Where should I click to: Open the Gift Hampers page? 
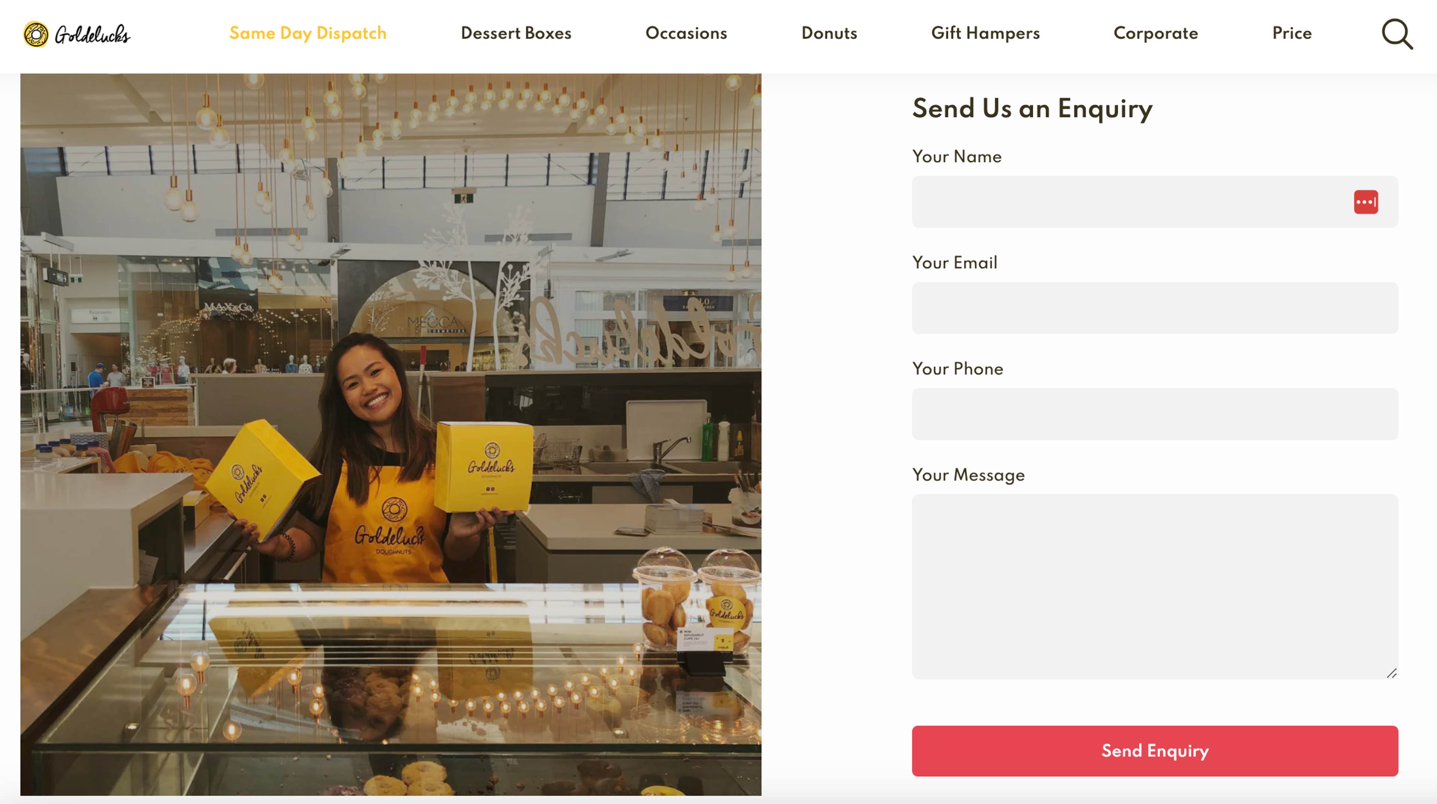pyautogui.click(x=985, y=33)
